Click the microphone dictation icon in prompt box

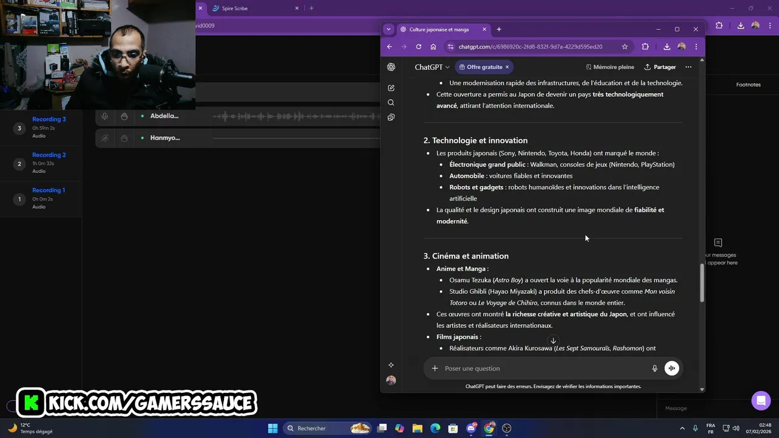pyautogui.click(x=655, y=368)
